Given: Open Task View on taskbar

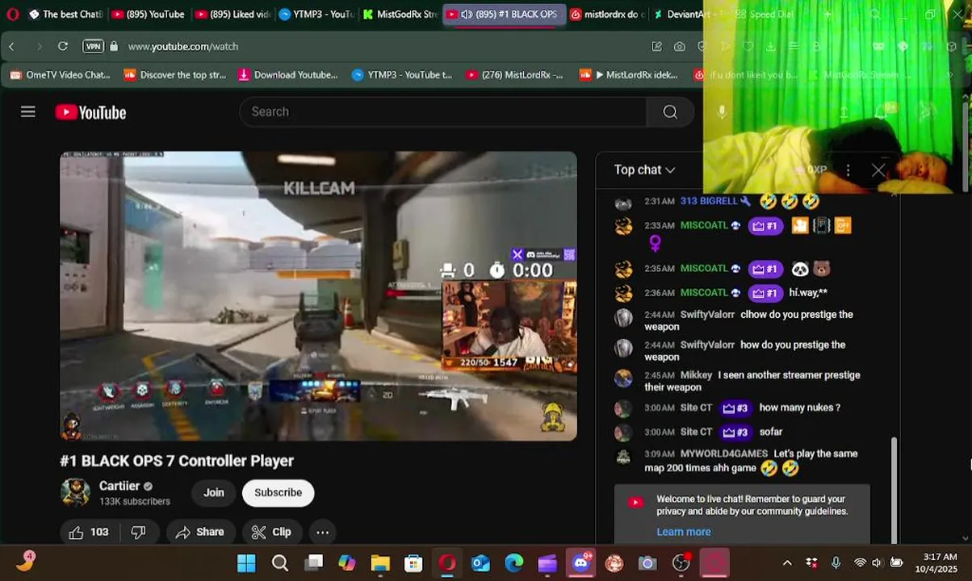Looking at the screenshot, I should 314,562.
